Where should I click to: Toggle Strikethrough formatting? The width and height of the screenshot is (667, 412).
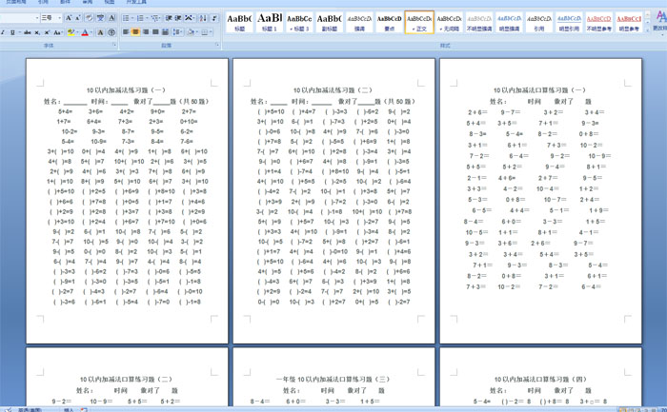coord(28,32)
